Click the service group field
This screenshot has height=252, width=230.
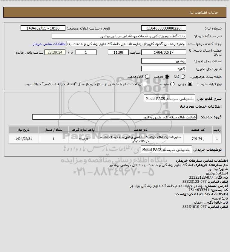114,117
